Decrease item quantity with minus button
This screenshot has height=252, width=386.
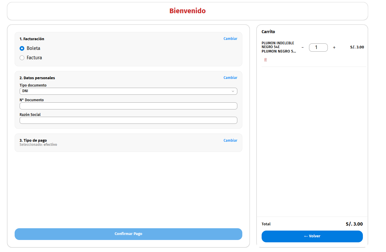[x=303, y=48]
